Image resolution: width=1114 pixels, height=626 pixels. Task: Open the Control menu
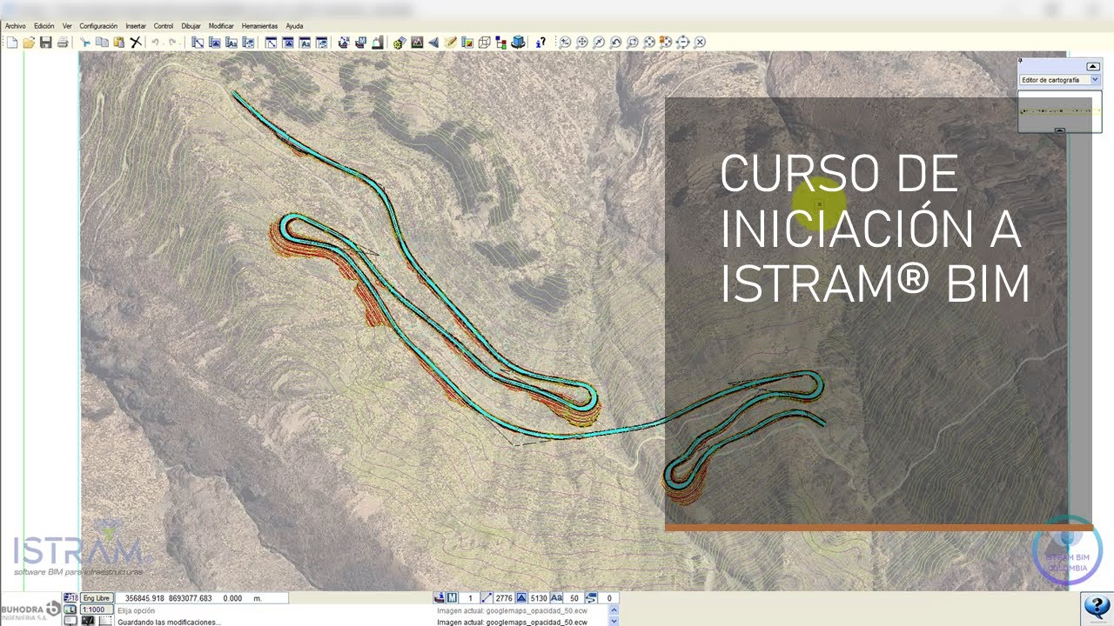pos(164,26)
